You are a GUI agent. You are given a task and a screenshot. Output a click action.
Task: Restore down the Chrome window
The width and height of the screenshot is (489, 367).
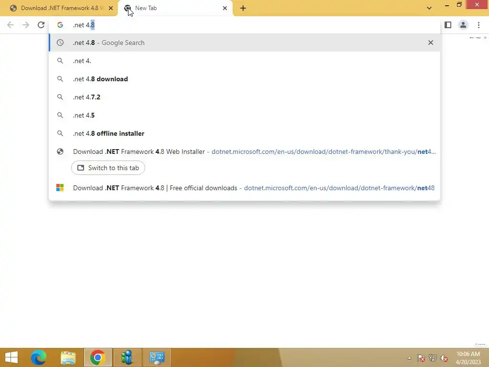[x=459, y=5]
